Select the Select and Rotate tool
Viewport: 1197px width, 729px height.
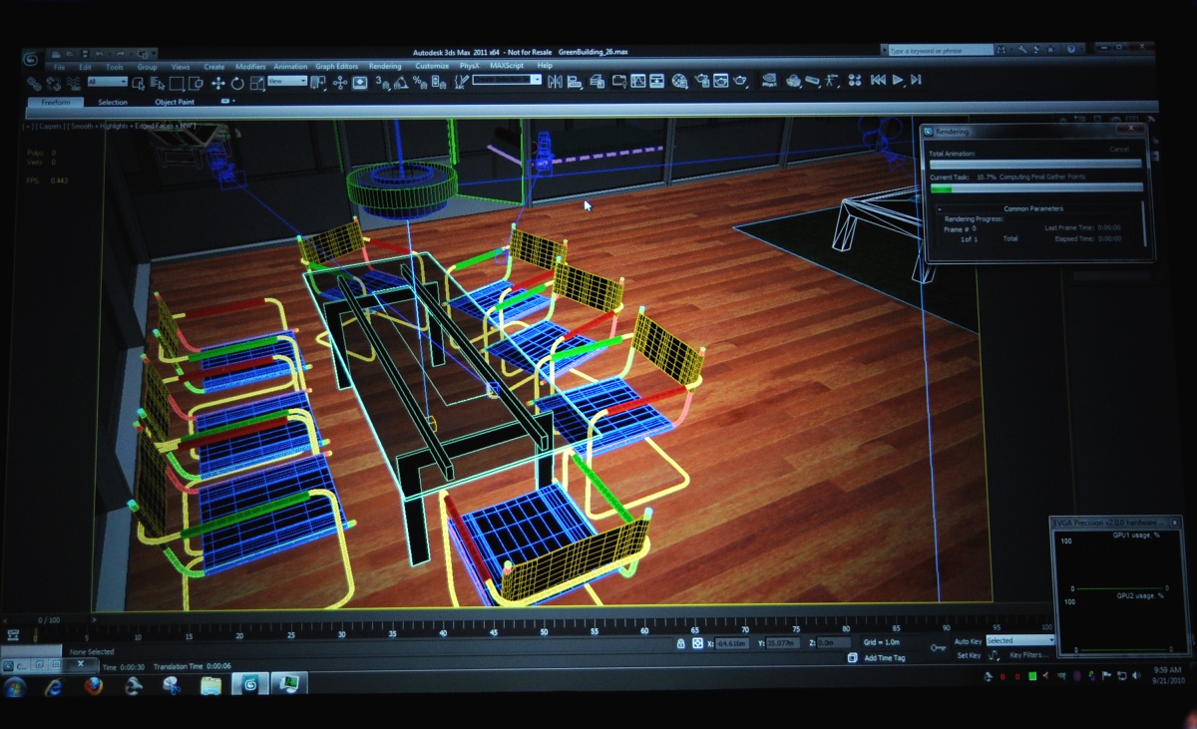235,82
